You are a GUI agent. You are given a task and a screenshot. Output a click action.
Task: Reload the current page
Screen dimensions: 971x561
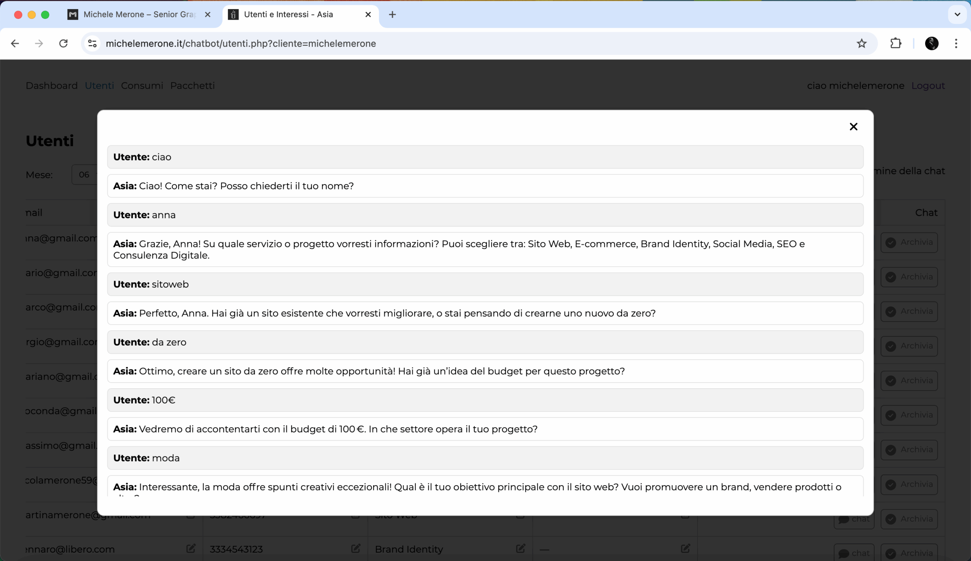point(63,44)
